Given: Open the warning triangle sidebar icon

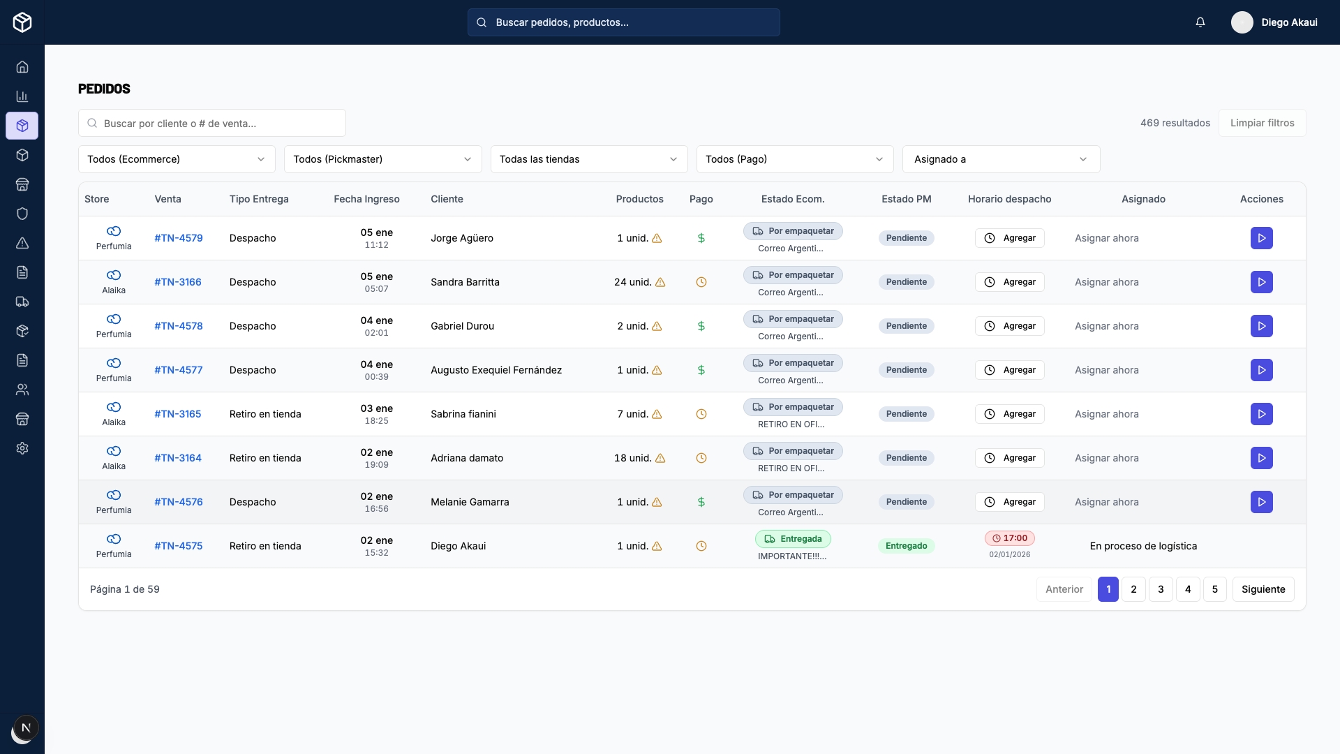Looking at the screenshot, I should (x=22, y=243).
